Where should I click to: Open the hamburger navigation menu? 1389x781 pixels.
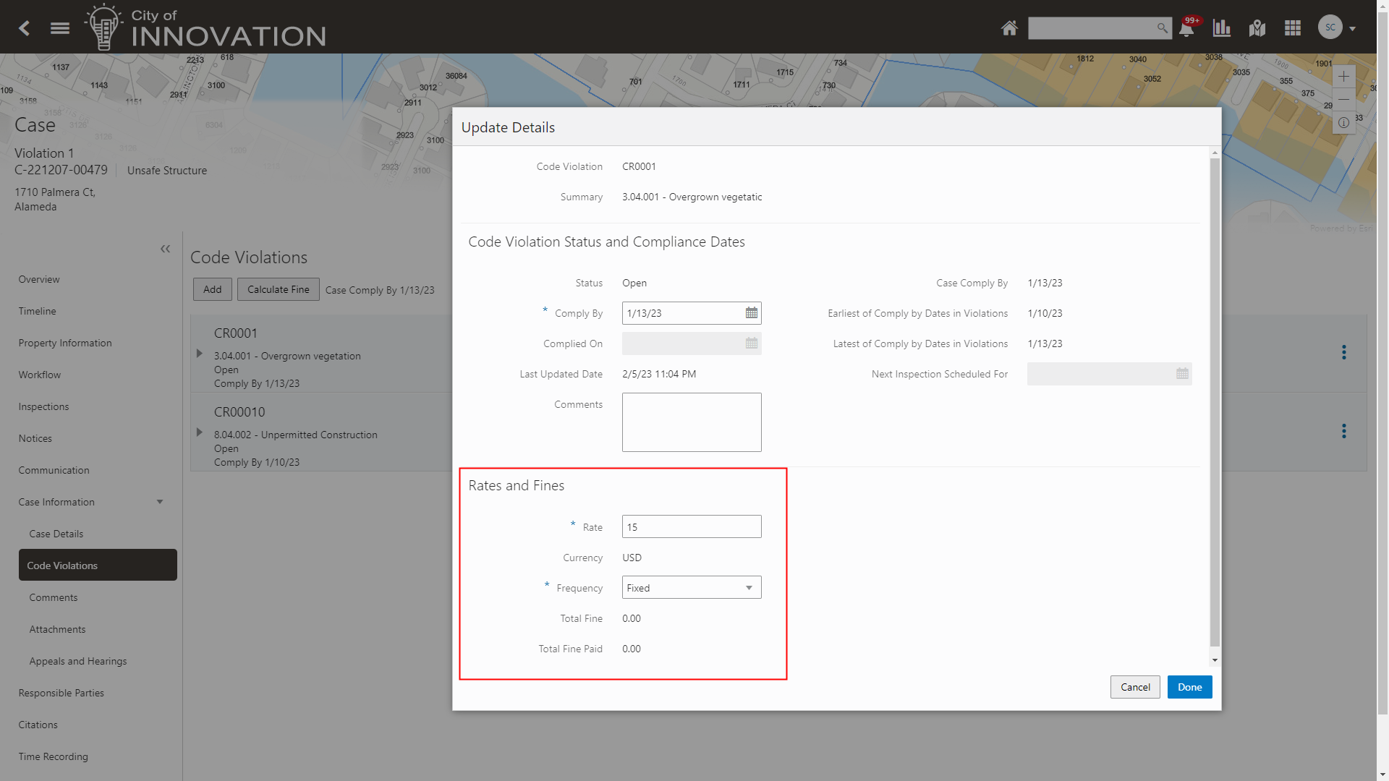click(60, 28)
